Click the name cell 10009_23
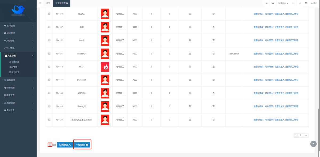Viewport: 320px width, 157px height. (x=81, y=106)
